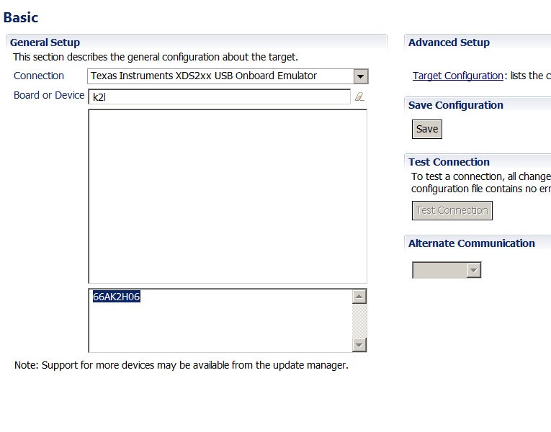
Task: Click the Advanced Setup section header
Action: pyautogui.click(x=449, y=42)
